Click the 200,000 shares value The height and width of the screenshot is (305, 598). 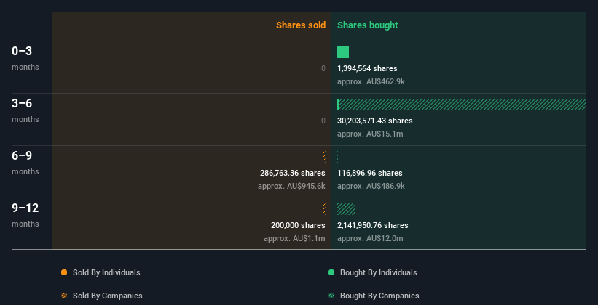298,225
